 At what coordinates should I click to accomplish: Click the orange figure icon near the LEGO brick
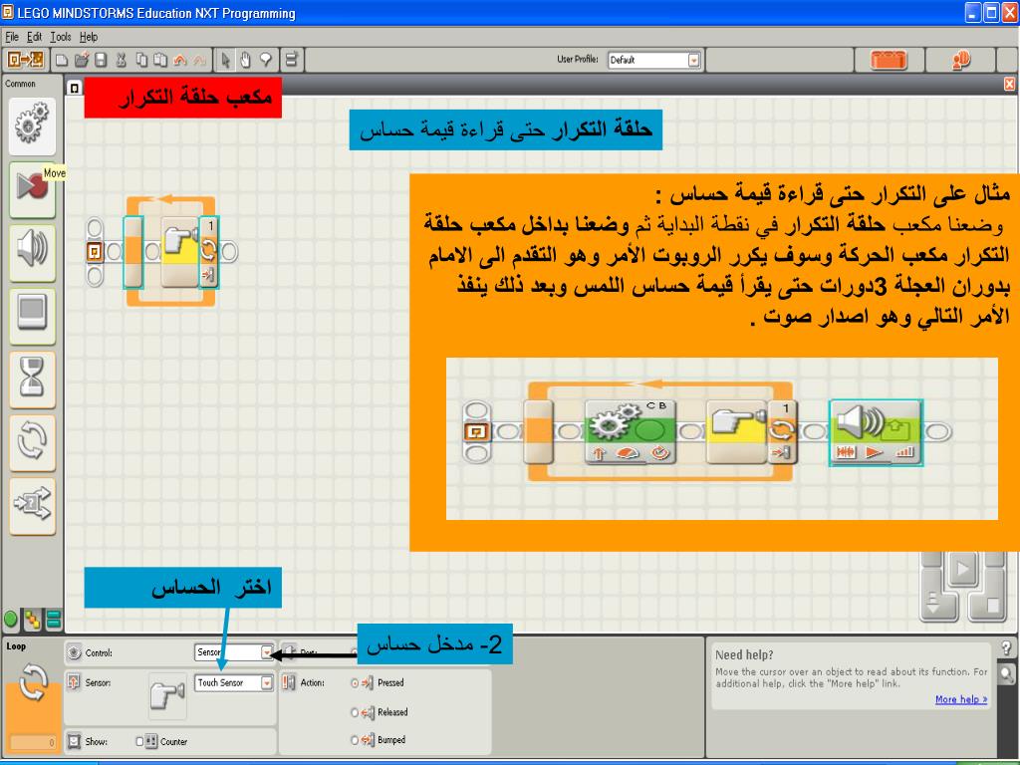[x=961, y=61]
